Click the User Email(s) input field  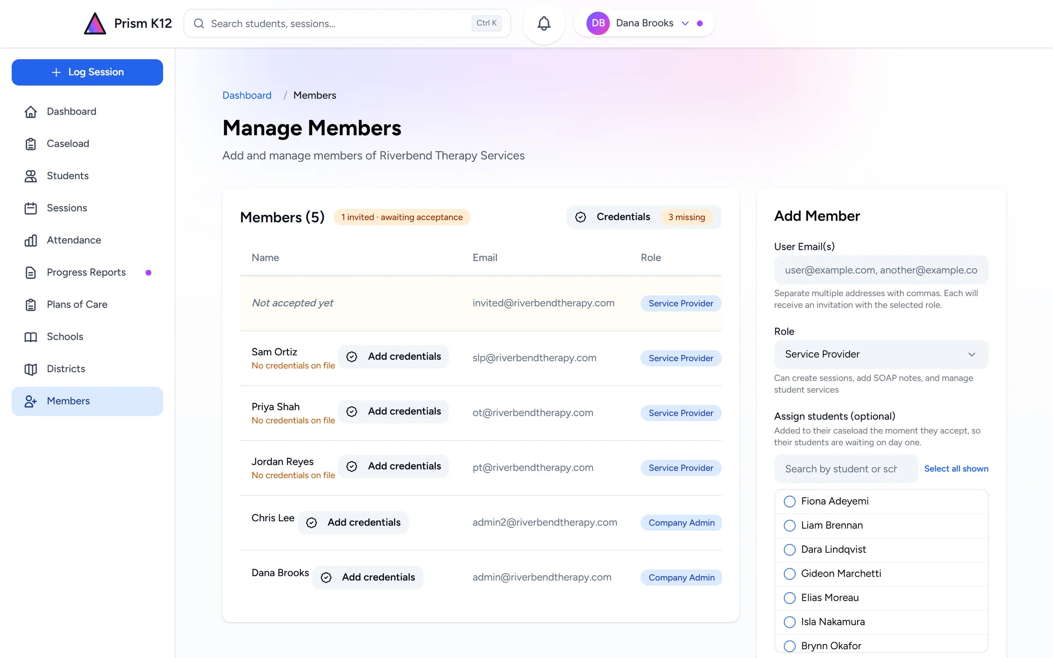(x=881, y=270)
